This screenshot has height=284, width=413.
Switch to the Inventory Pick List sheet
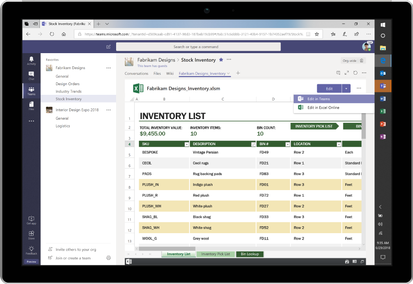tap(215, 254)
